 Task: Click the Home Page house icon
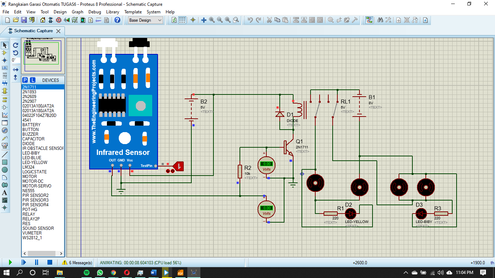pyautogui.click(x=43, y=20)
